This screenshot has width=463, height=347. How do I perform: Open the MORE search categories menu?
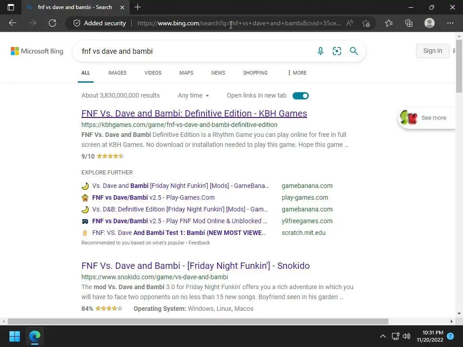click(297, 73)
